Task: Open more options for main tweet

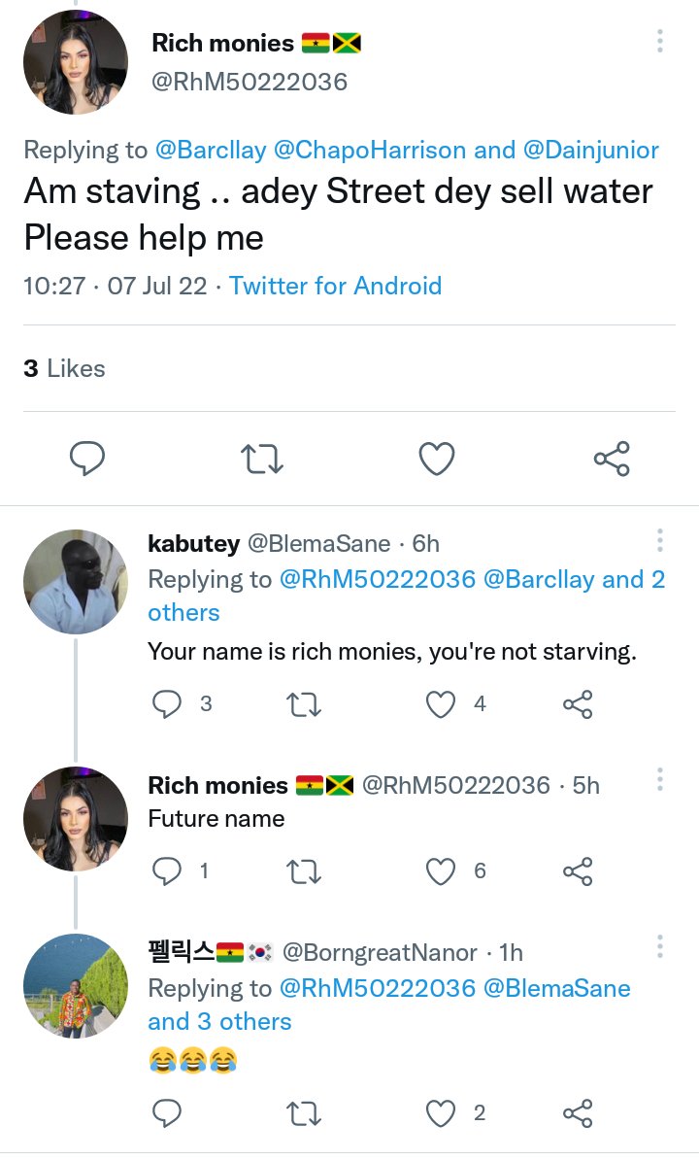Action: coord(660,41)
